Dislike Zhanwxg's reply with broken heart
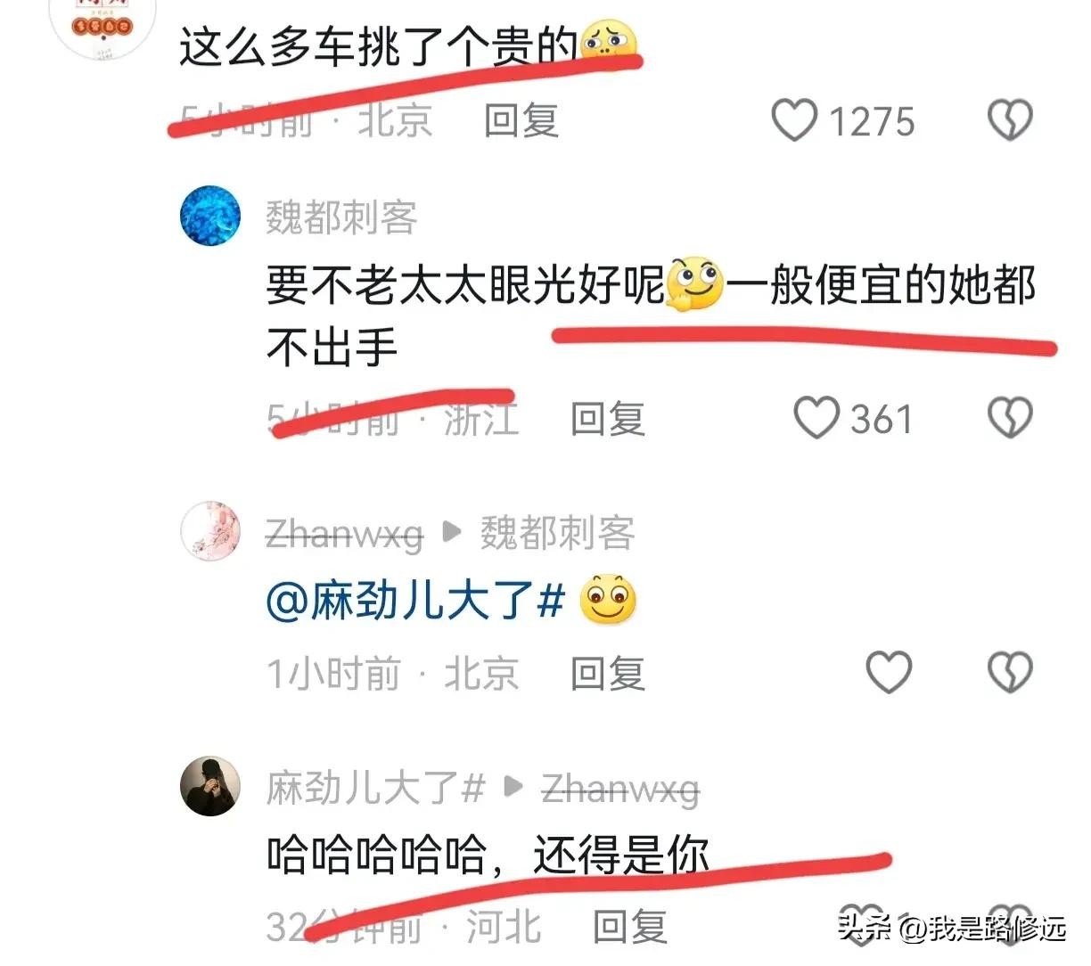 point(1011,672)
